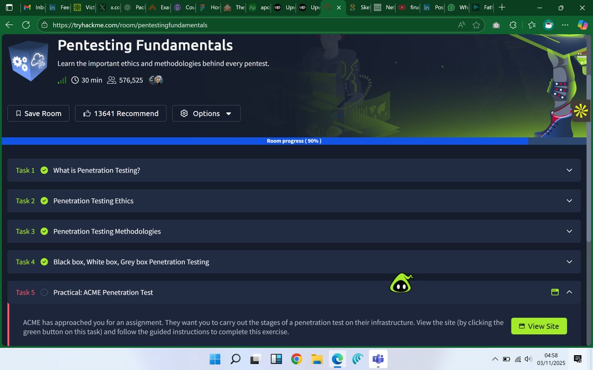Expand Task 3 Penetration Testing Methodologies chevron
The width and height of the screenshot is (593, 370).
coord(569,231)
